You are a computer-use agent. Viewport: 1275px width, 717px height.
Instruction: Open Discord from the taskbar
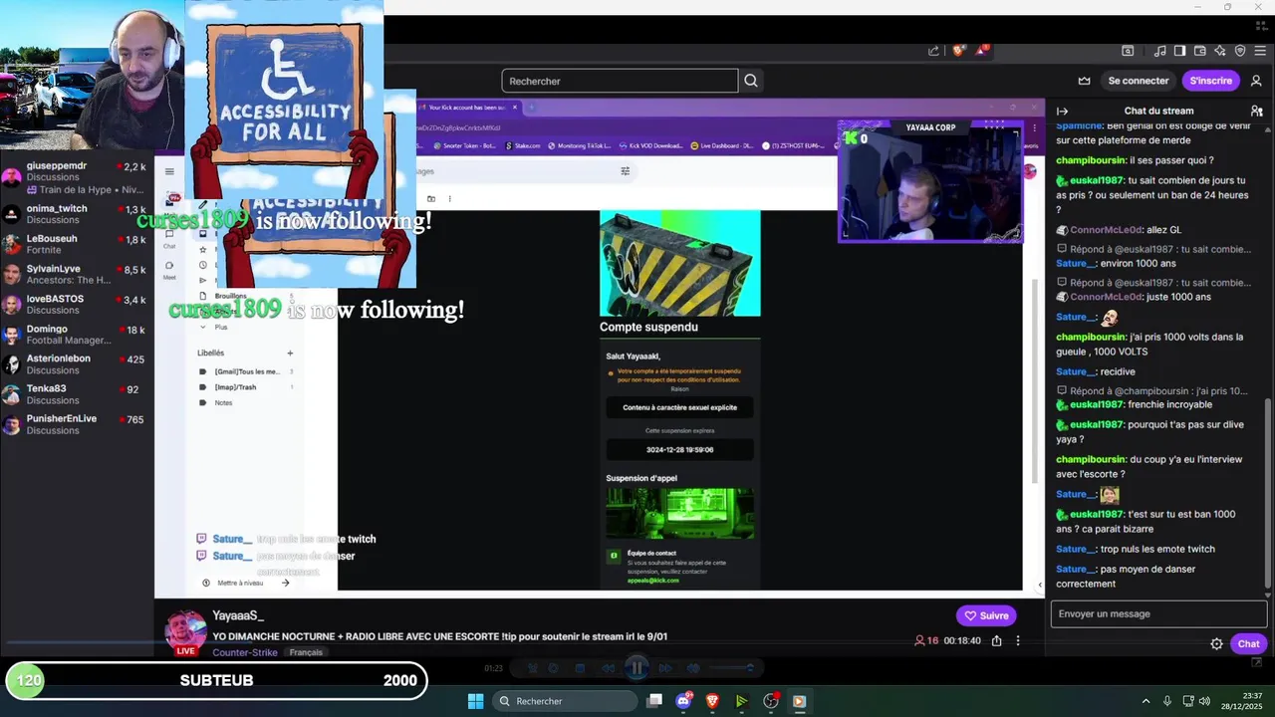[x=683, y=701]
